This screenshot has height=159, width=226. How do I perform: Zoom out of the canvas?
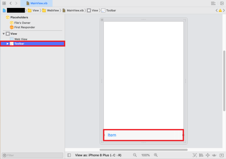[135, 155]
